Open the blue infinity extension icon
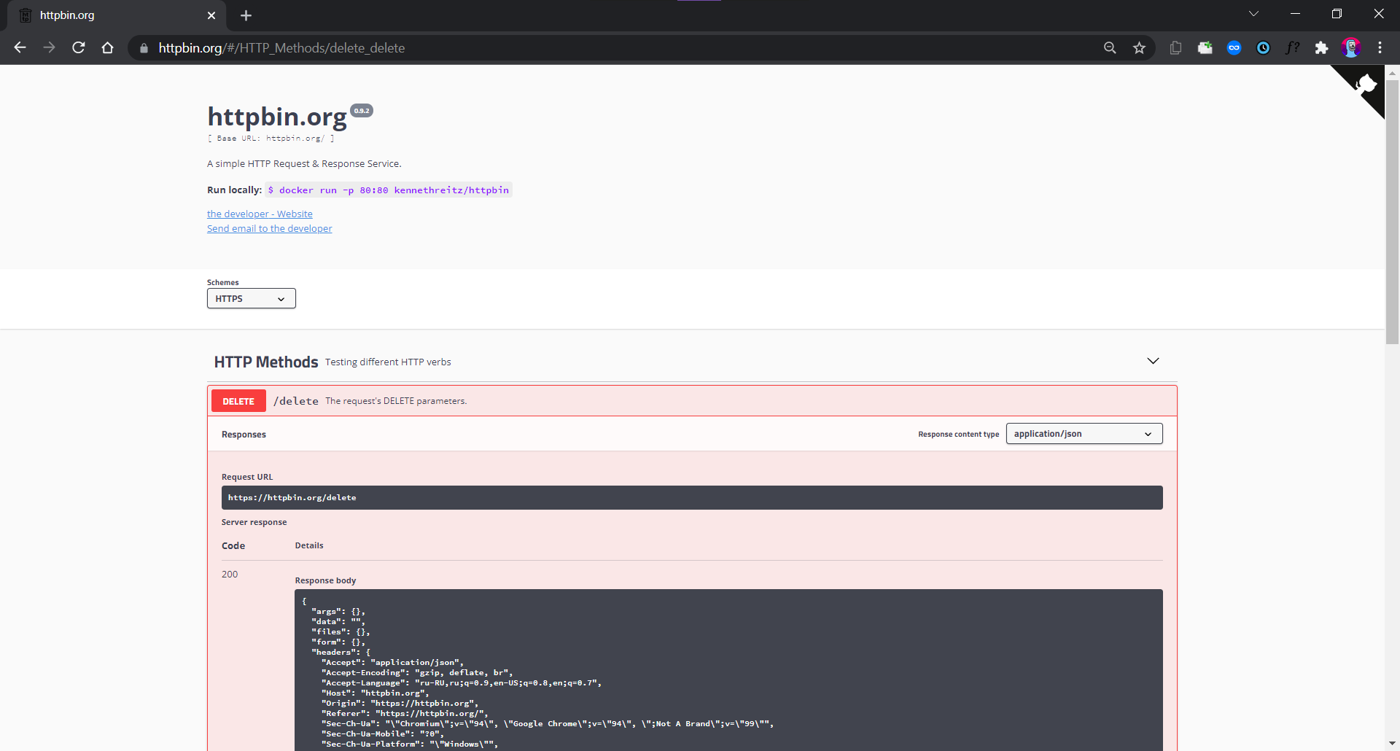Image resolution: width=1400 pixels, height=751 pixels. (1234, 47)
